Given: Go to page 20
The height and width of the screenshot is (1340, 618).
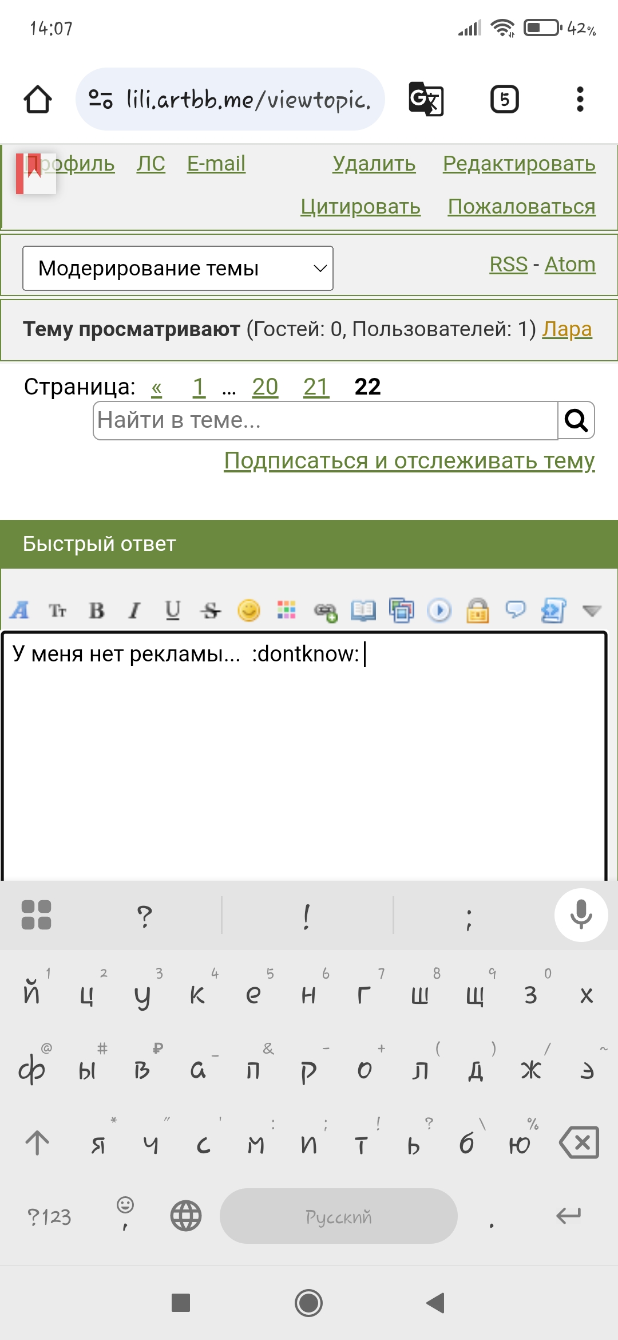Looking at the screenshot, I should (265, 388).
